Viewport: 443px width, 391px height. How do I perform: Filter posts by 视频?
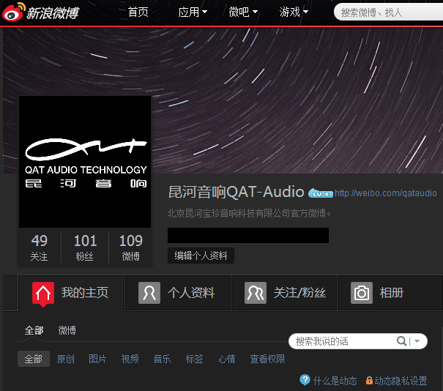pos(130,359)
